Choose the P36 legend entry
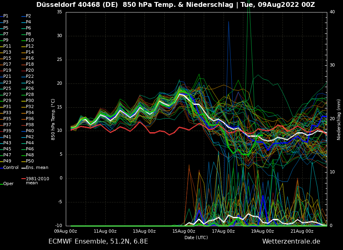This screenshot has height=250, width=343. tap(29, 119)
